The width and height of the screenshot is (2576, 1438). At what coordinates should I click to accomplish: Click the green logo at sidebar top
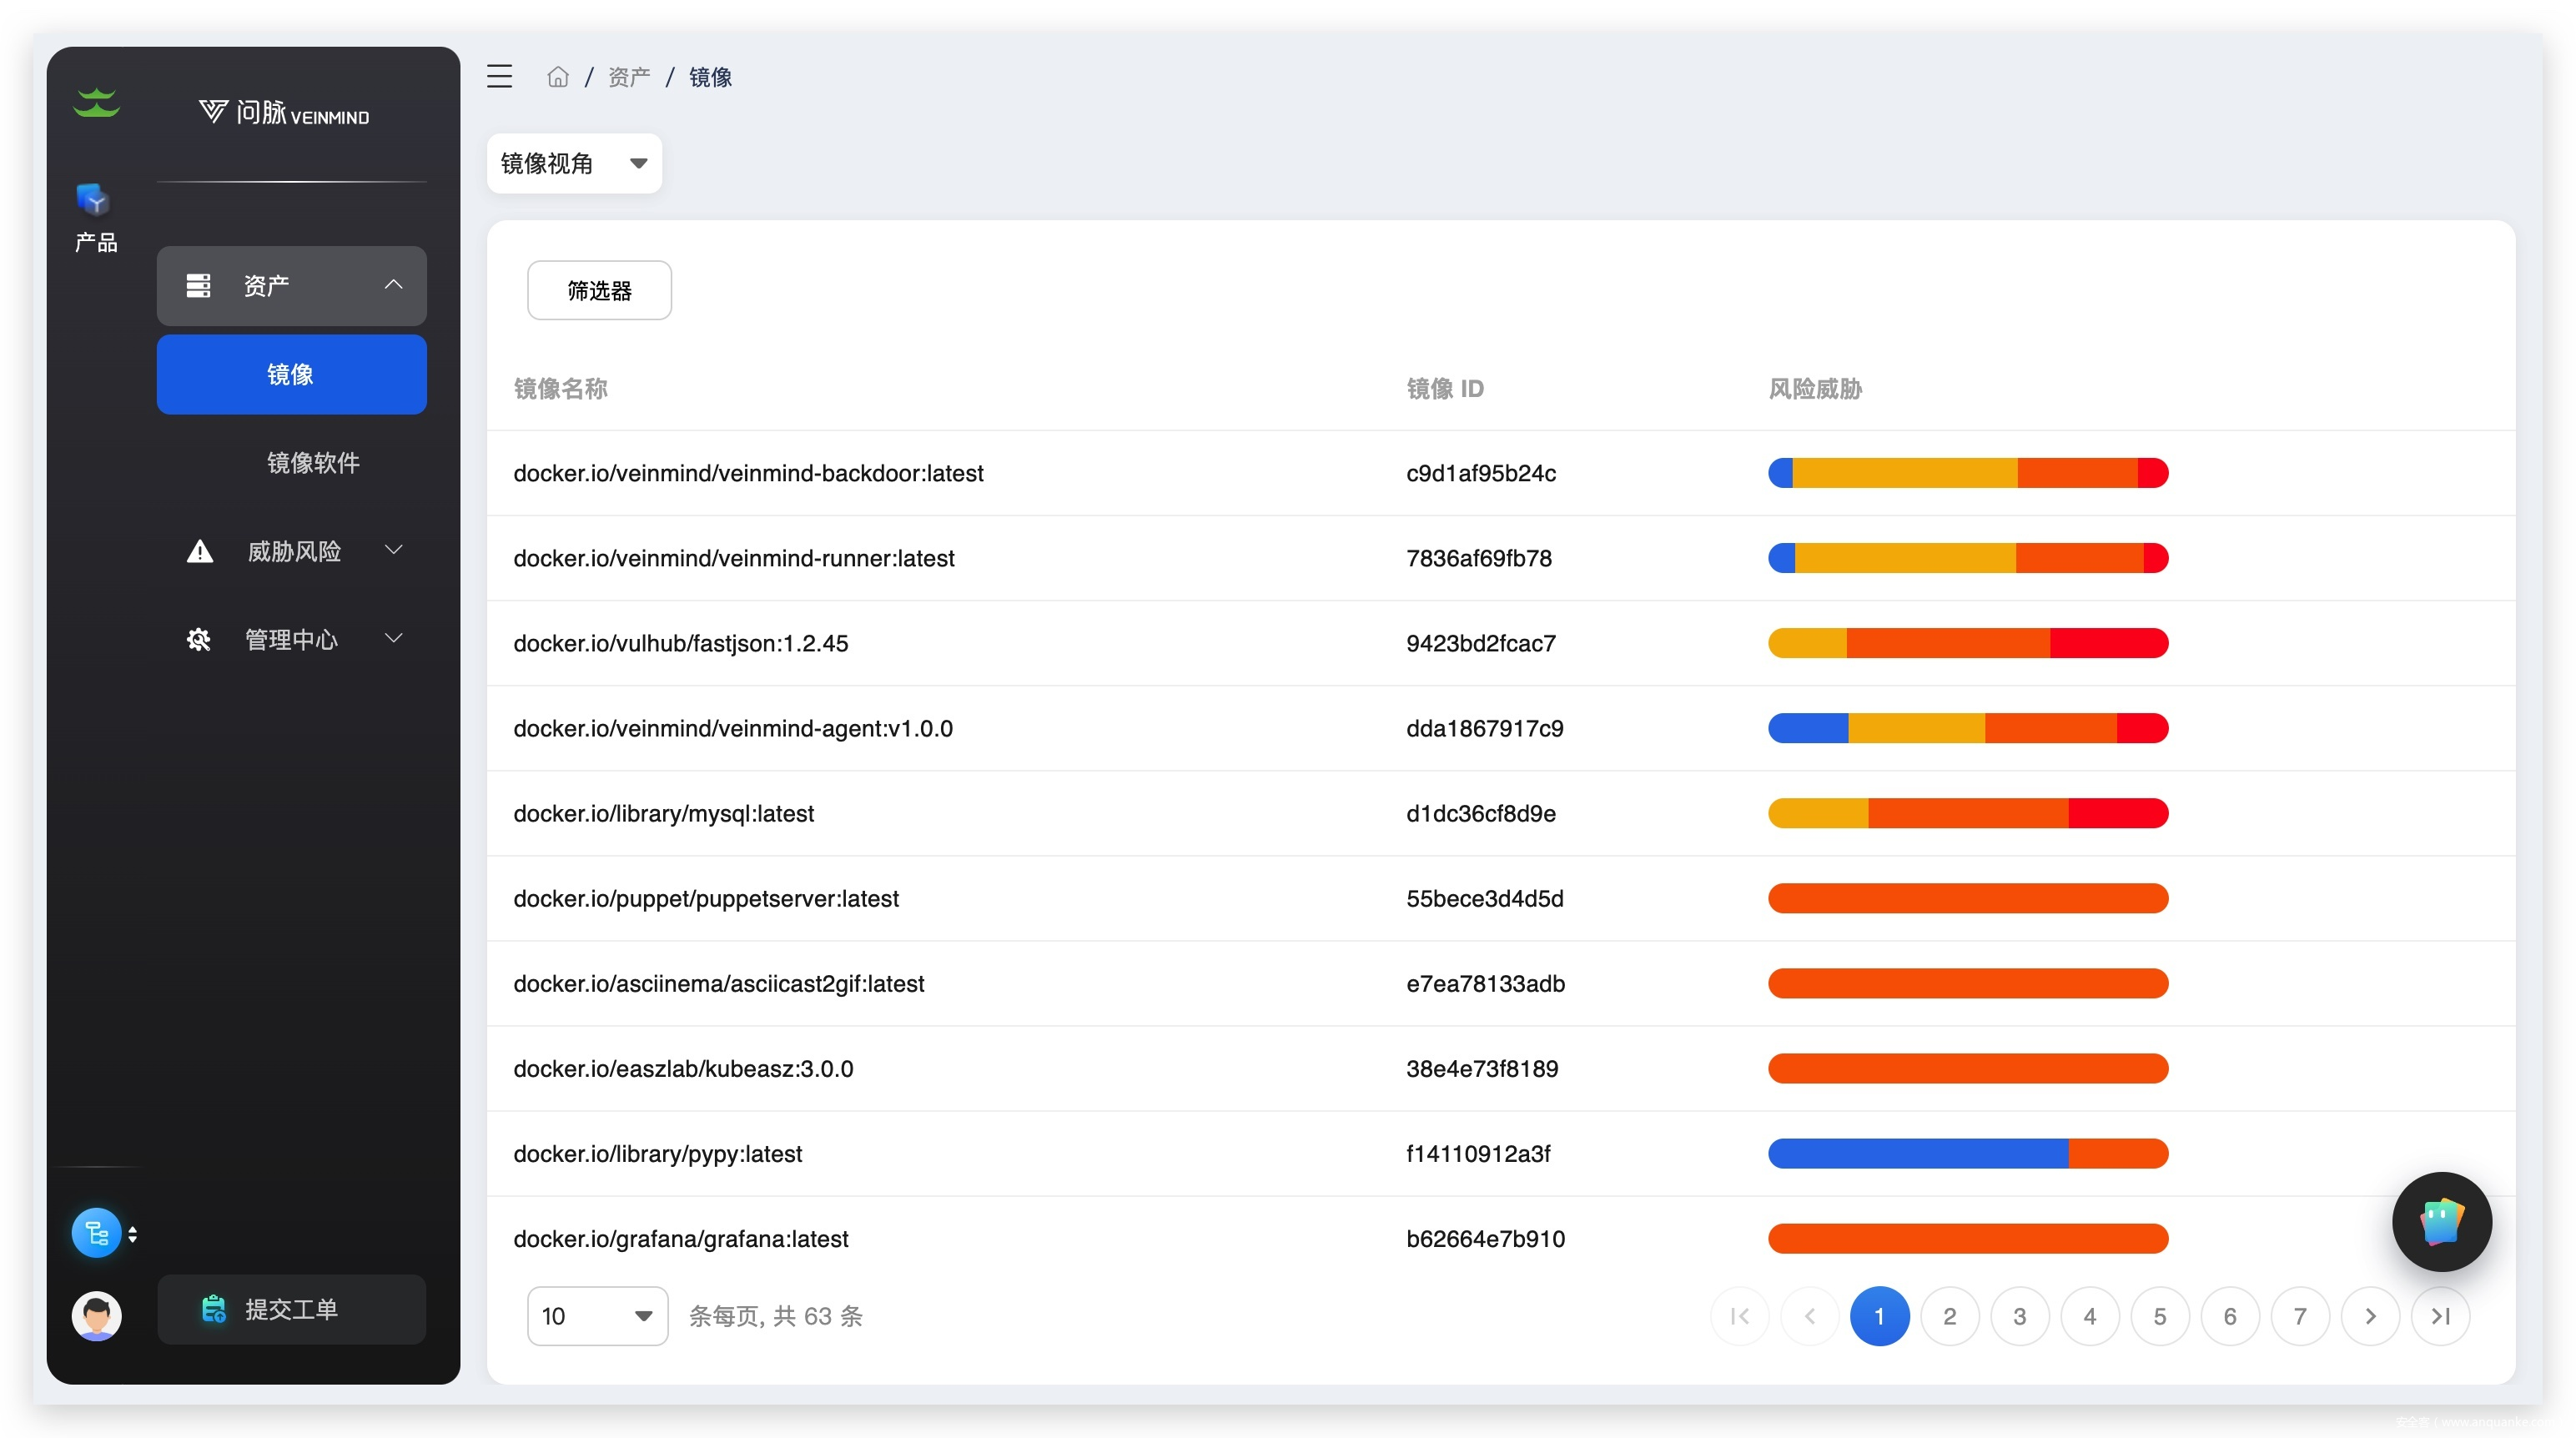96,102
